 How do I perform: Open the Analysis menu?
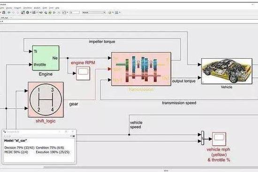[x=37, y=8]
